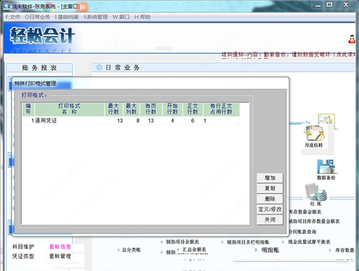
Task: Open the O.日常业务 menu
Action: 38,17
